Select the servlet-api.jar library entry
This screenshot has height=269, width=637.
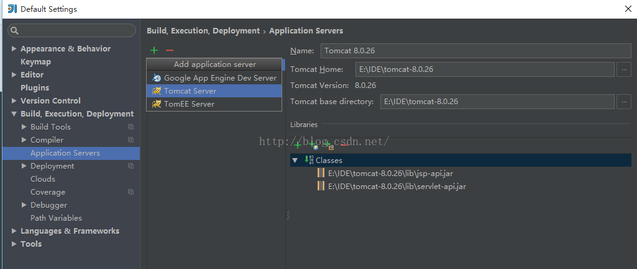pos(397,187)
